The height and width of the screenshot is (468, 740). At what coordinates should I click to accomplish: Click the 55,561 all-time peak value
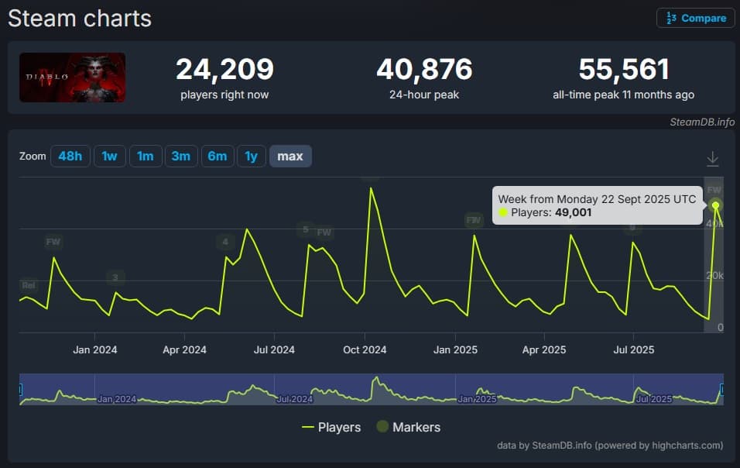[x=624, y=69]
